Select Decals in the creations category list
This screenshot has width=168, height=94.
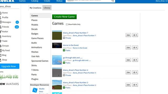(x=34, y=29)
